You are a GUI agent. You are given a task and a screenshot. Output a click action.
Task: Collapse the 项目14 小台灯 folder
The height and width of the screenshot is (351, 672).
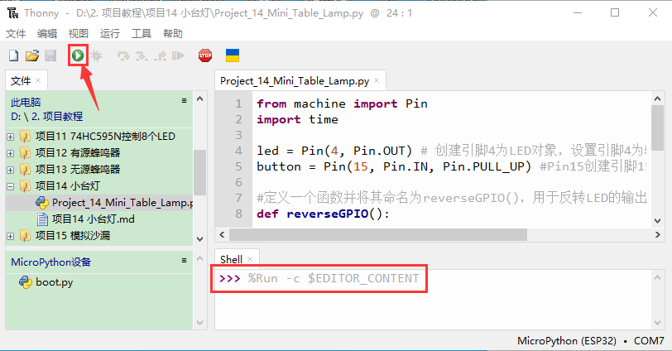(x=11, y=185)
